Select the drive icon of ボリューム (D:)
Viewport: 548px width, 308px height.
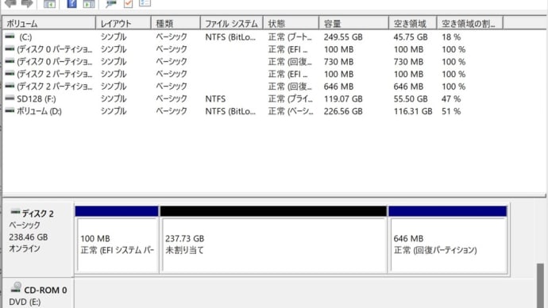tap(10, 110)
